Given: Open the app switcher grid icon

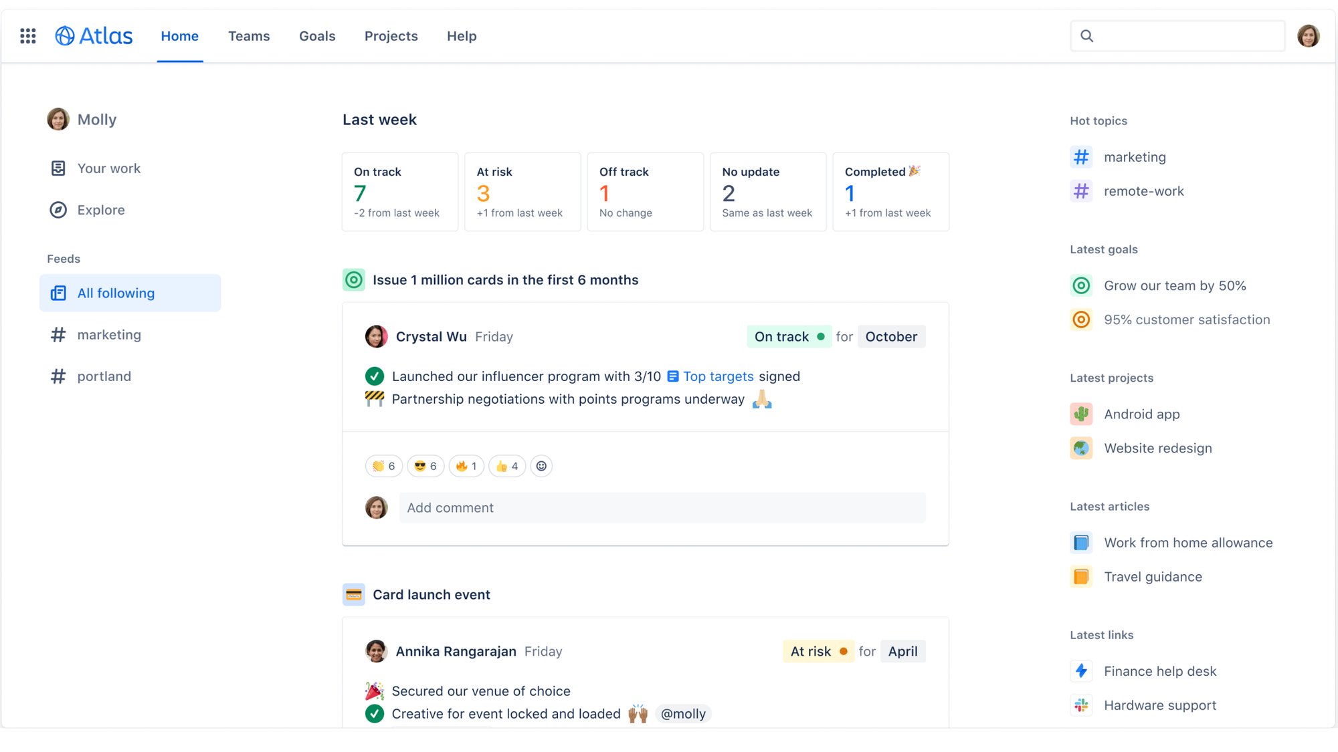Looking at the screenshot, I should coord(27,36).
